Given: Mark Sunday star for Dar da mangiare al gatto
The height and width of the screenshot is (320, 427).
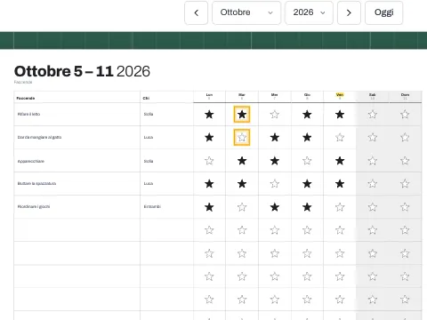Looking at the screenshot, I should click(x=405, y=138).
